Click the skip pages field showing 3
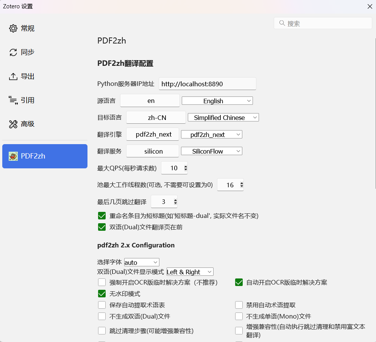376x342 pixels. click(x=164, y=202)
